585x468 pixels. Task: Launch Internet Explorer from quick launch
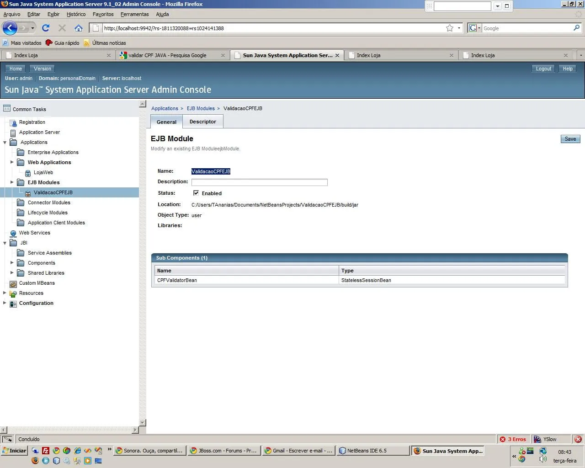coord(77,451)
